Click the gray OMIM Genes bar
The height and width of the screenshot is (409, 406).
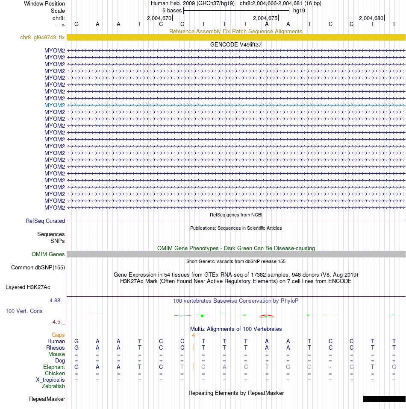pyautogui.click(x=236, y=254)
